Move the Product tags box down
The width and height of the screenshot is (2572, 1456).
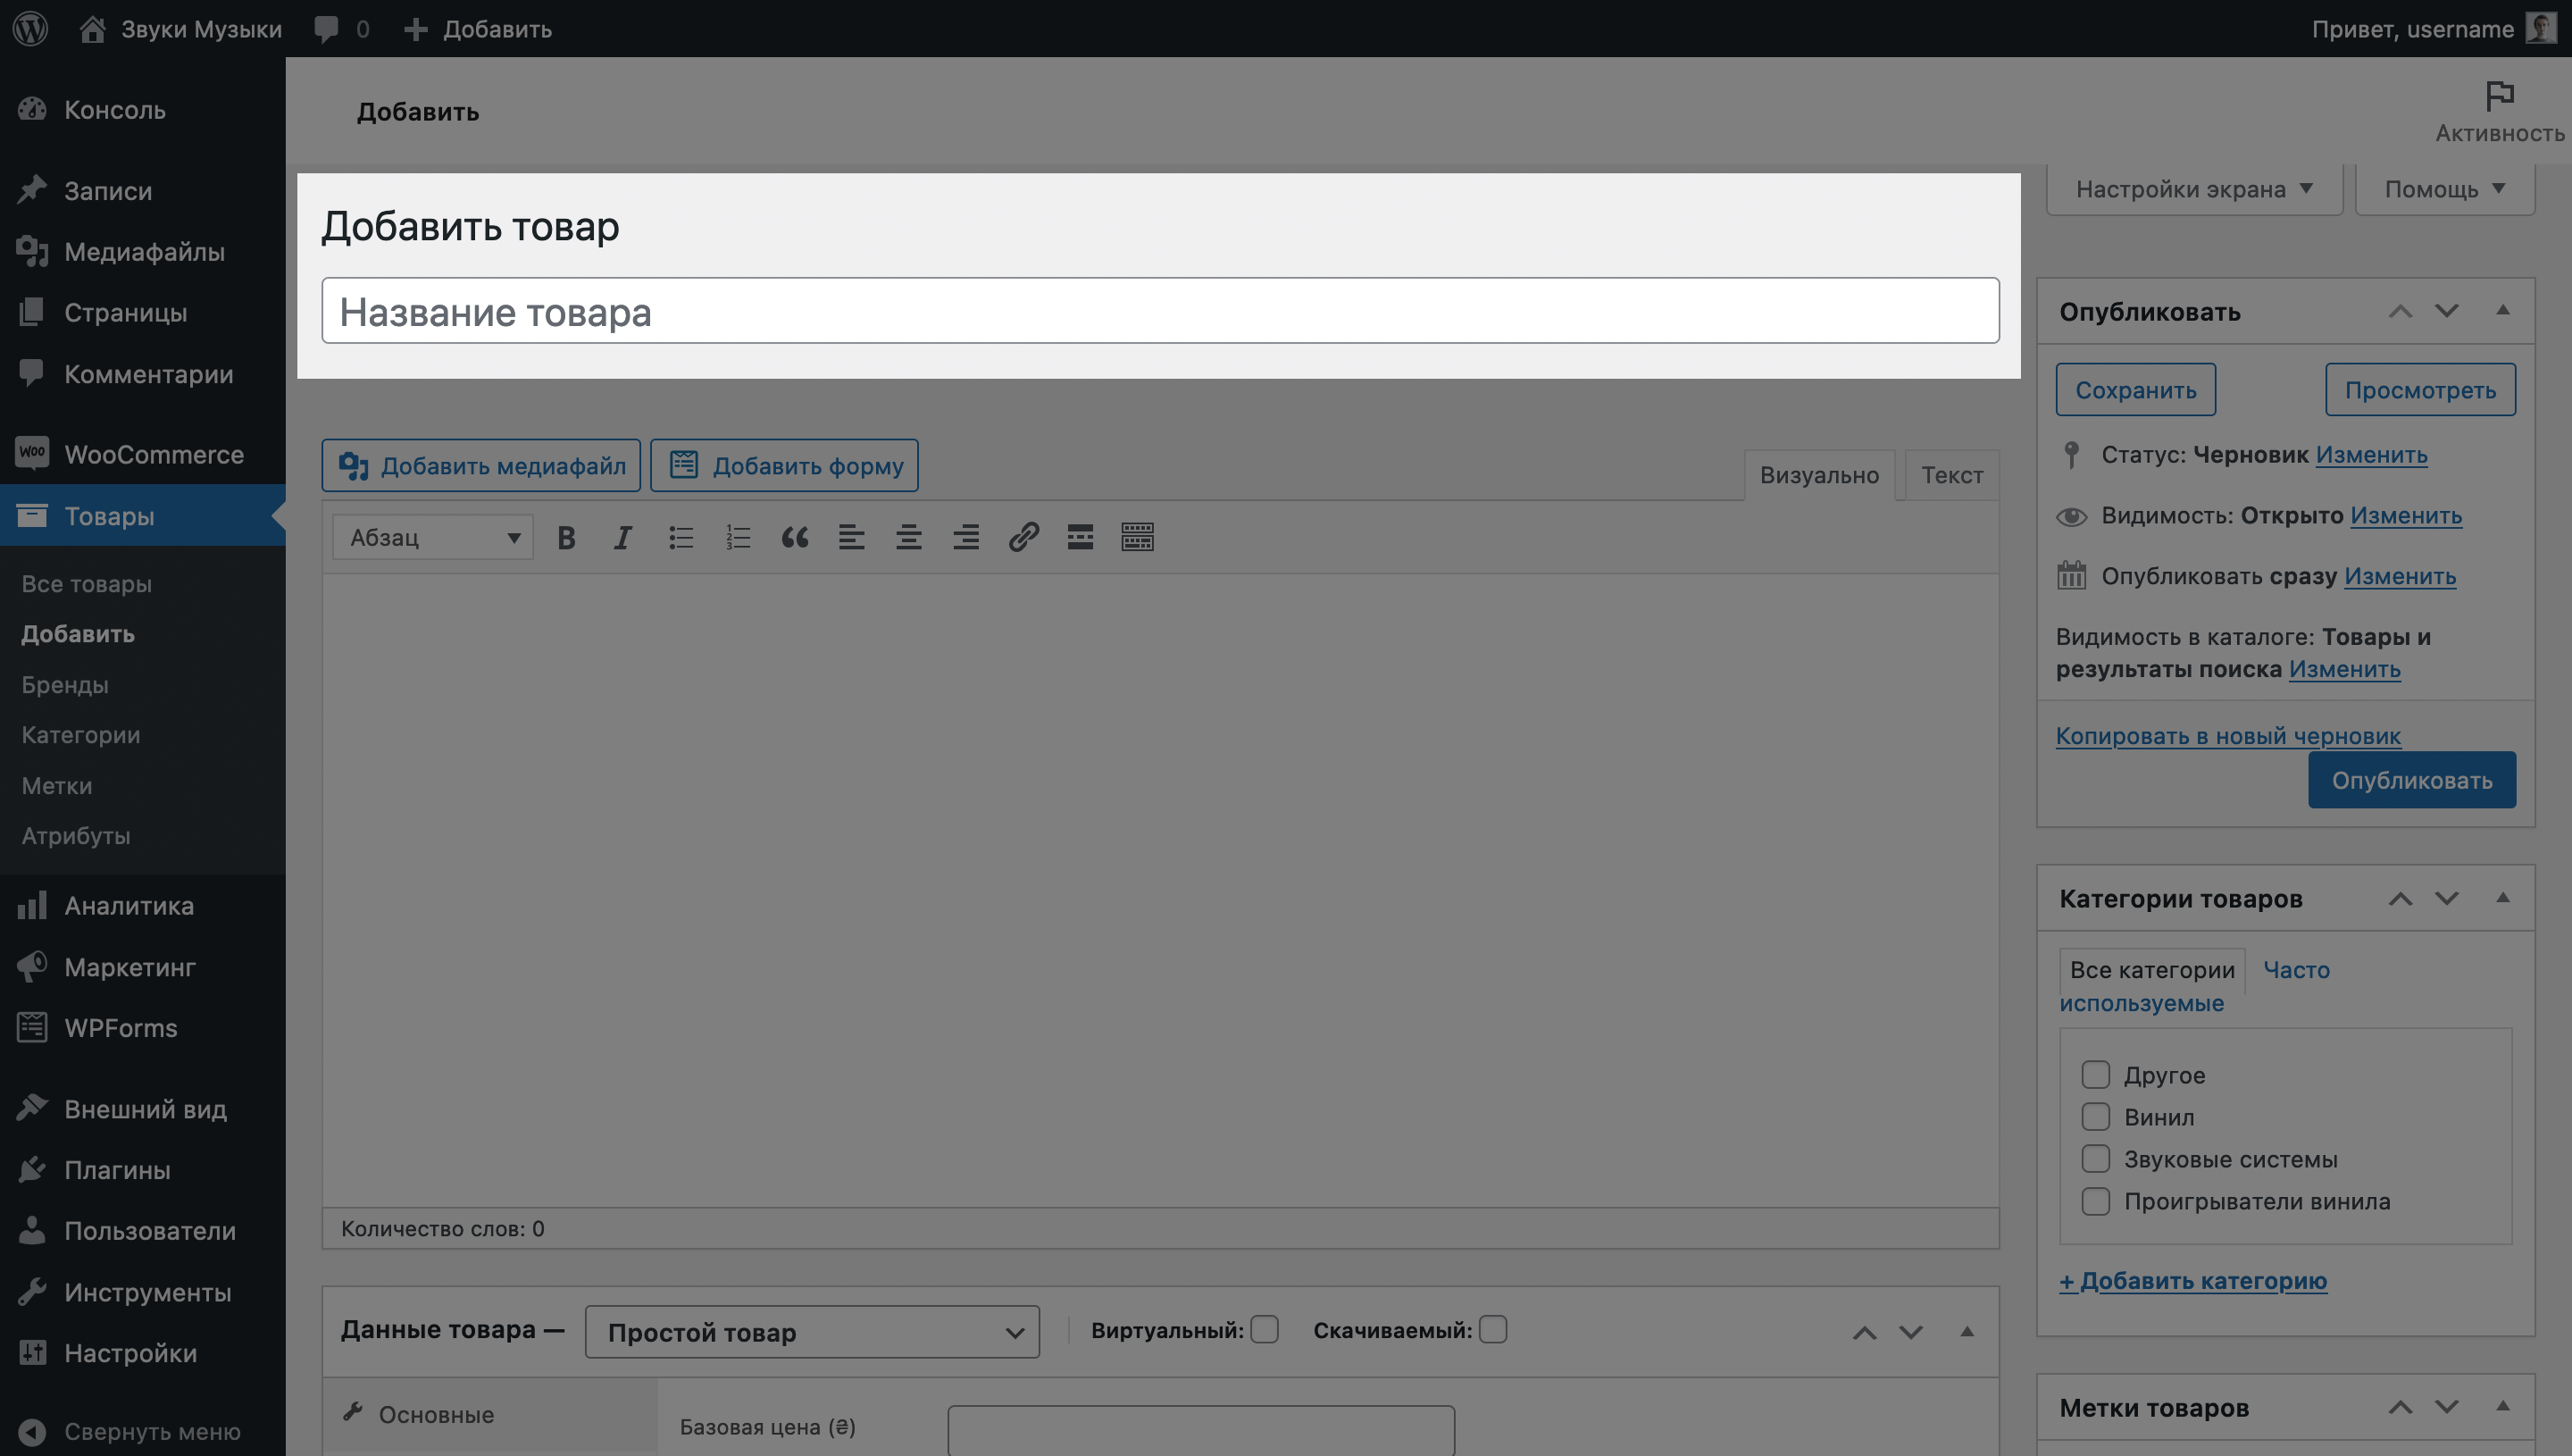[2446, 1407]
